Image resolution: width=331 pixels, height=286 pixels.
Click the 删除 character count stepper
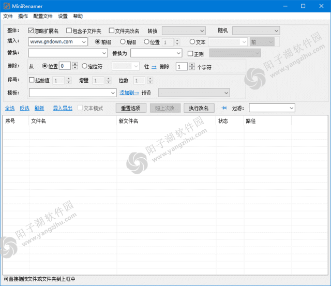[x=192, y=66]
